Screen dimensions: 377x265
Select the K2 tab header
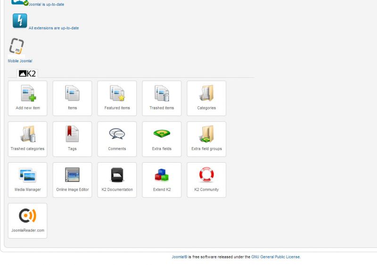click(27, 74)
